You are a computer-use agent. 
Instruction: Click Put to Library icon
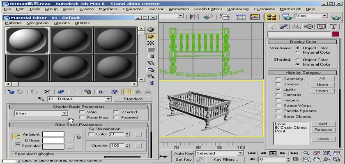point(87,91)
